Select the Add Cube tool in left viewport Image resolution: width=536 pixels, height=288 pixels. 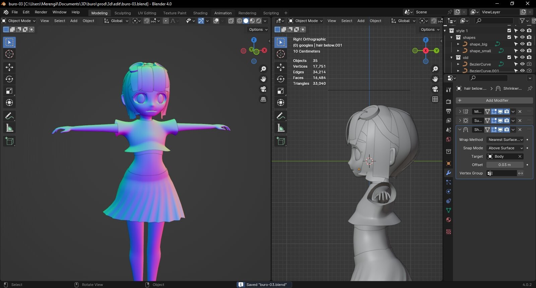9,141
